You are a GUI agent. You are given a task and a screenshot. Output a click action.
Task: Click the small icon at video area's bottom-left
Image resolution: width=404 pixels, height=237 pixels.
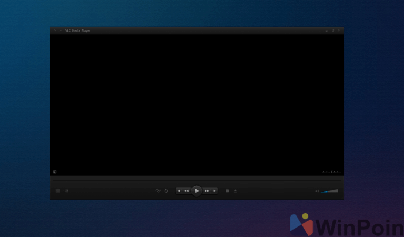pos(55,172)
